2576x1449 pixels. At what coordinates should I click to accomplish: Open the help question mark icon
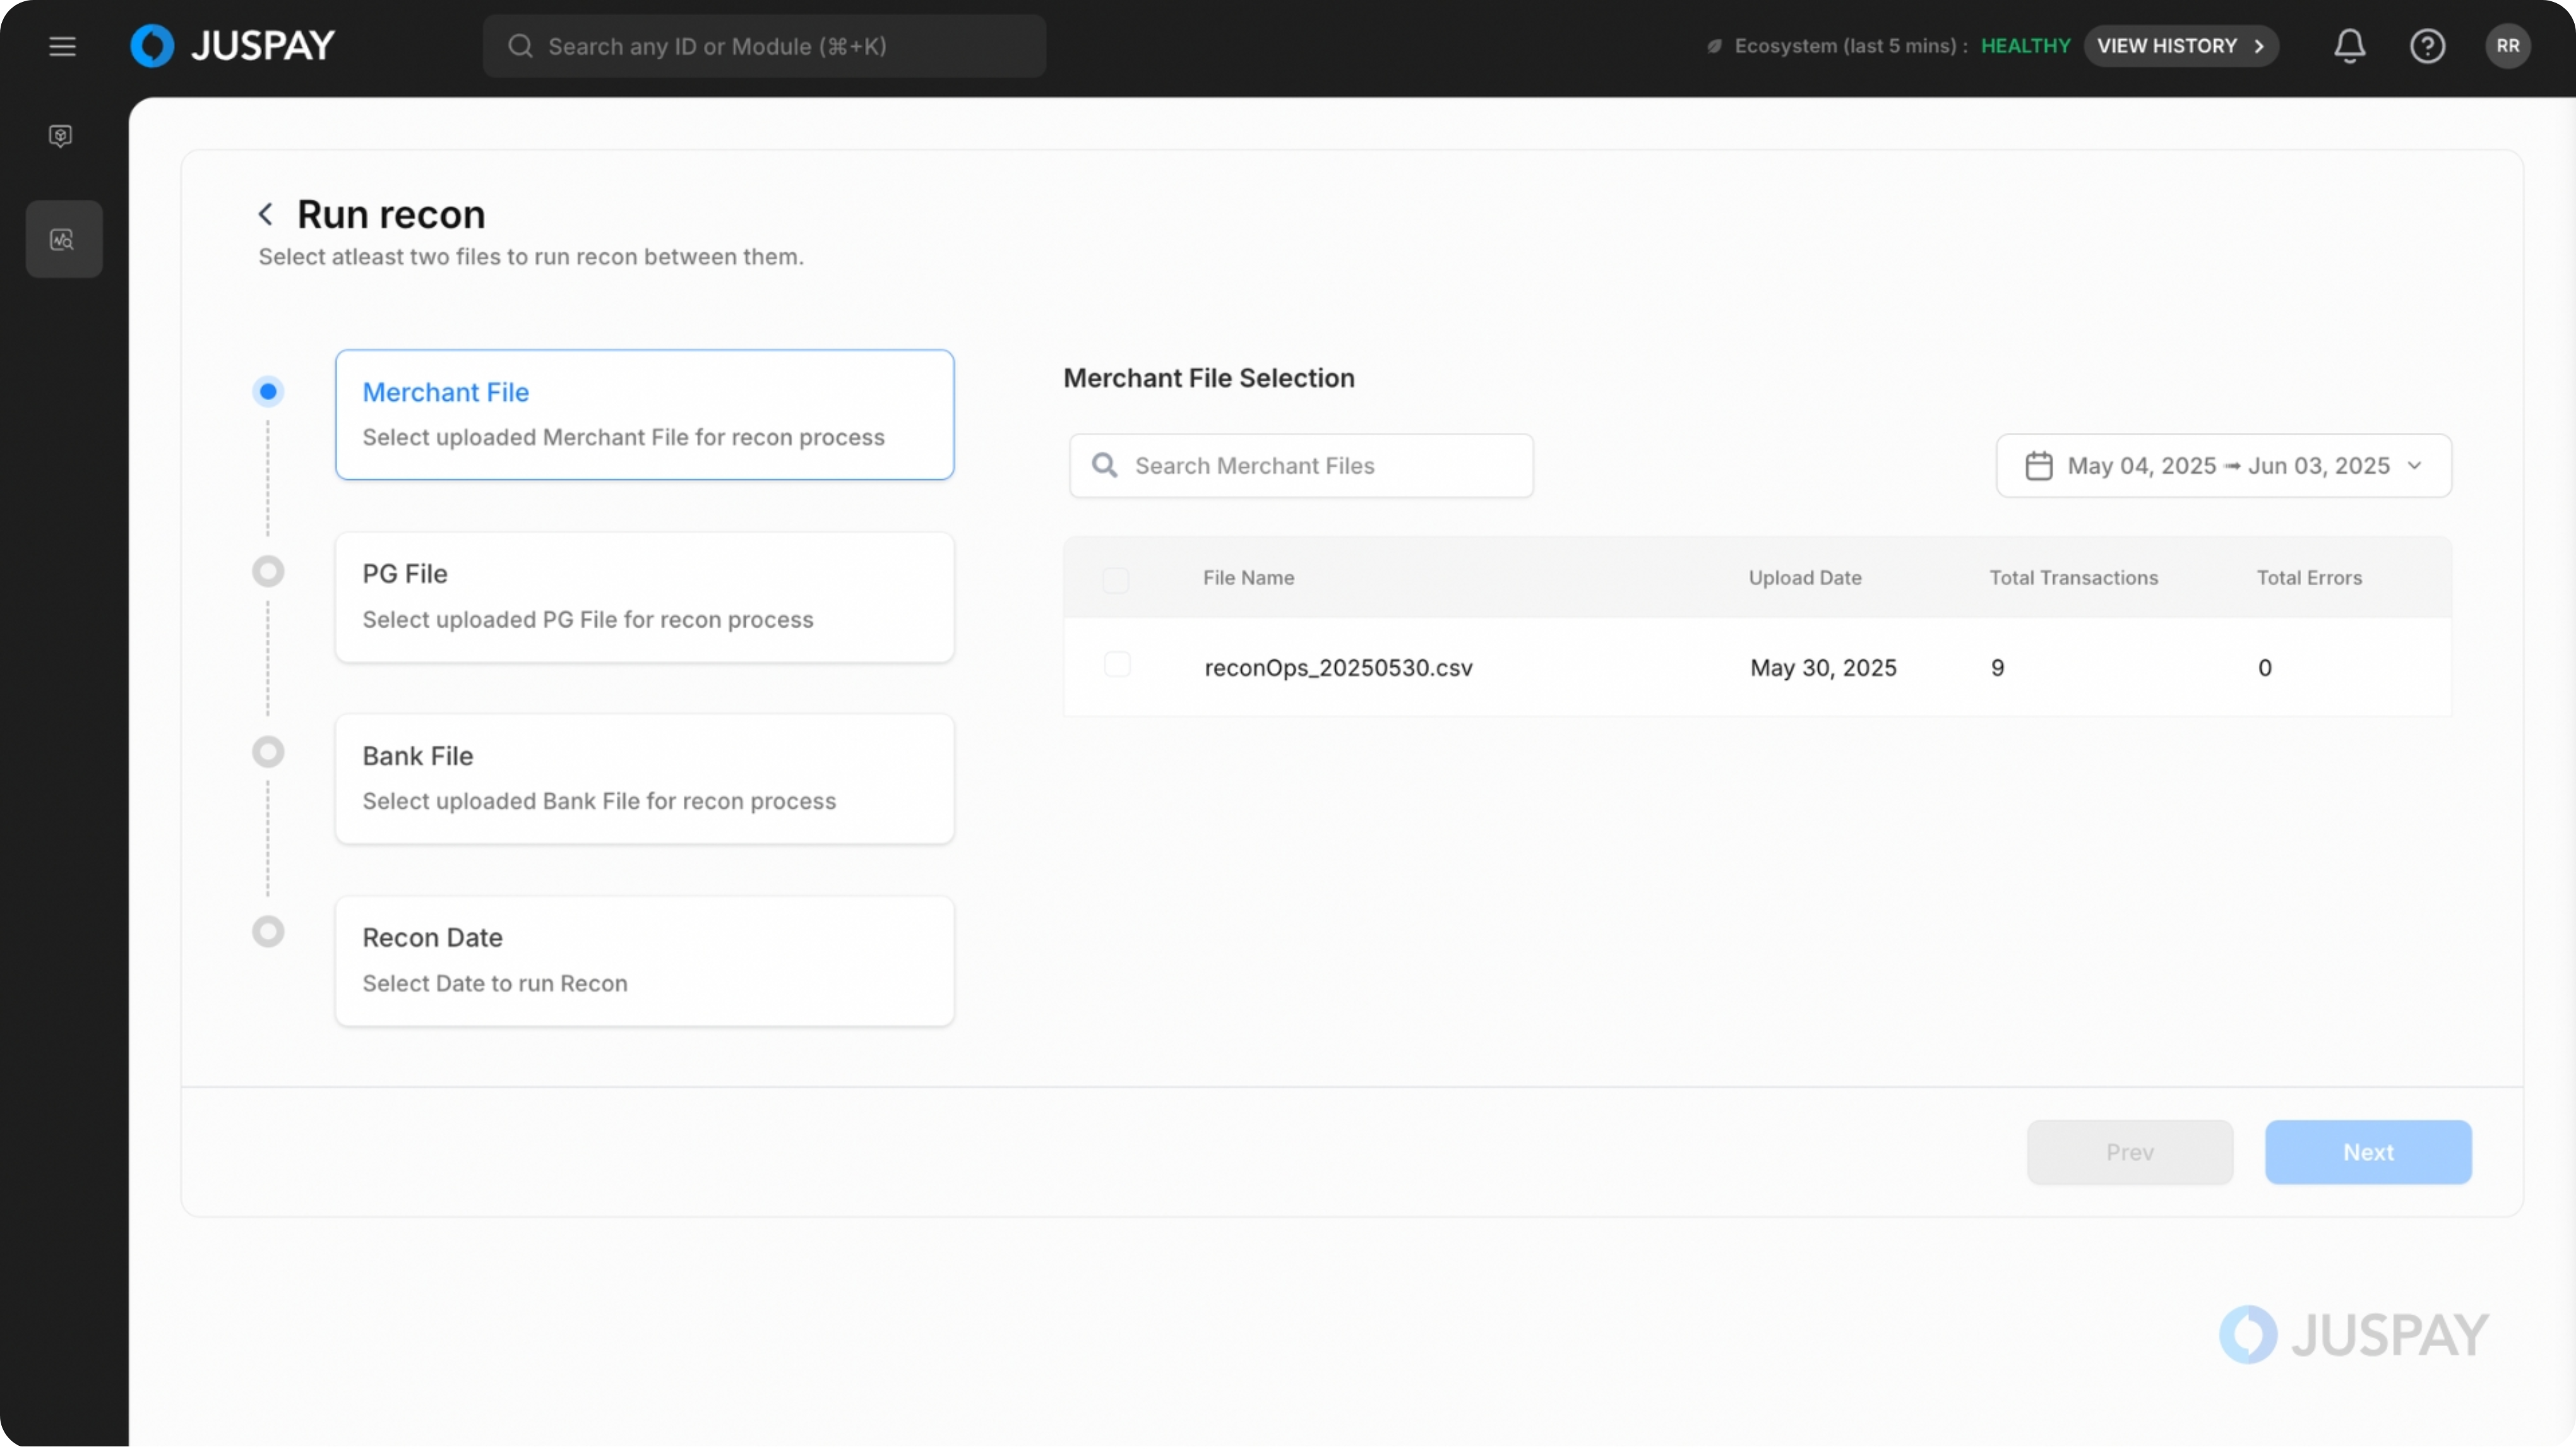tap(2427, 46)
